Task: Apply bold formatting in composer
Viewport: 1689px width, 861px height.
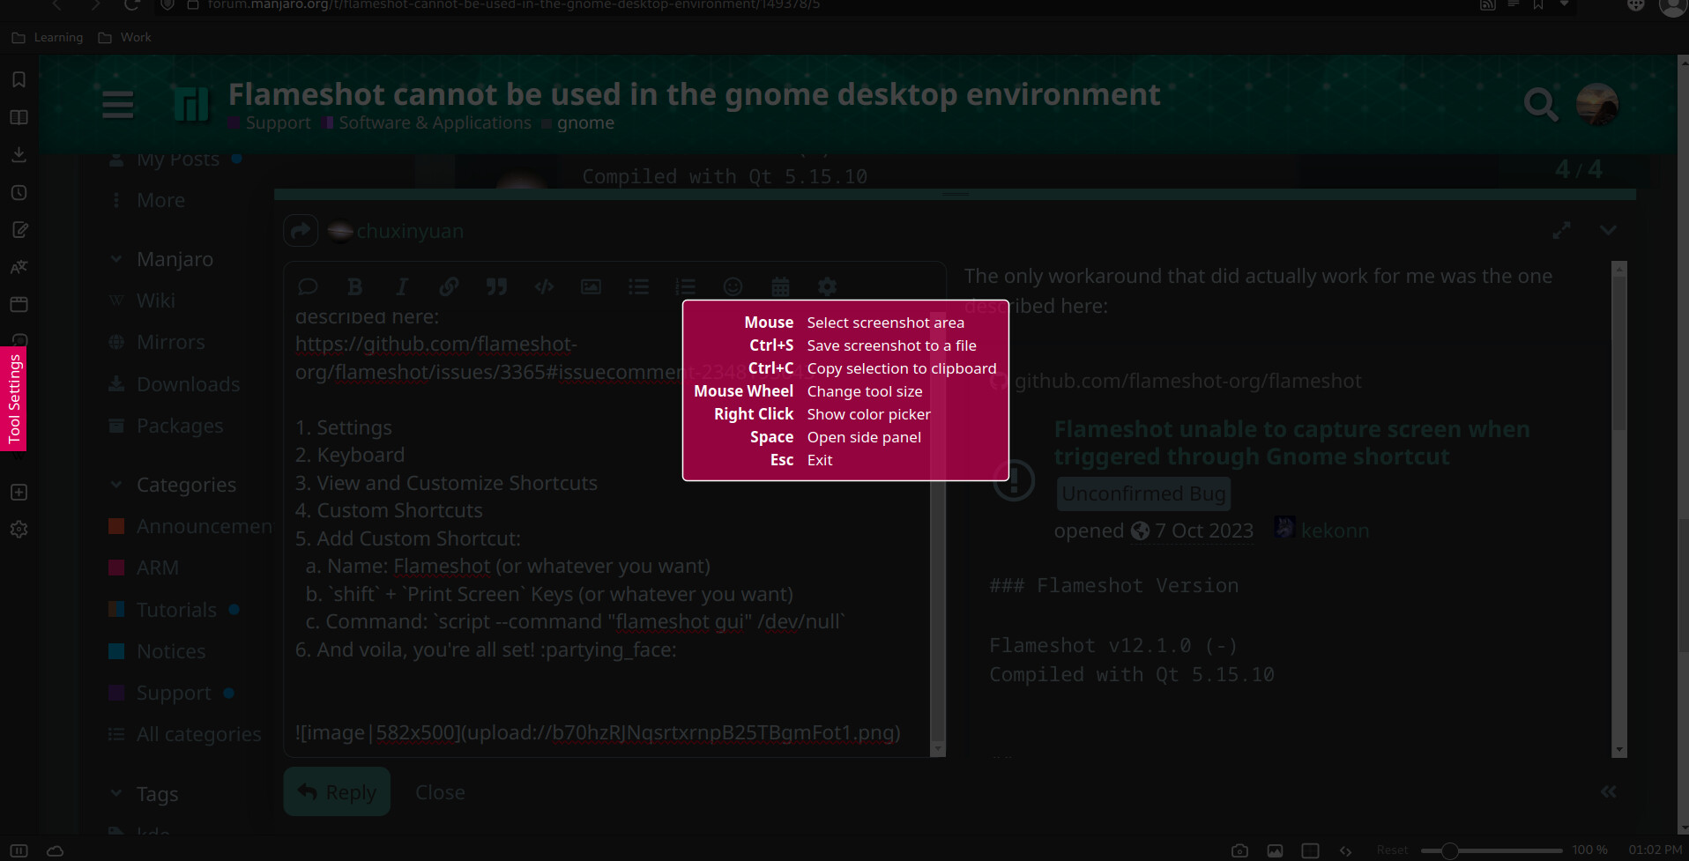Action: click(x=354, y=286)
